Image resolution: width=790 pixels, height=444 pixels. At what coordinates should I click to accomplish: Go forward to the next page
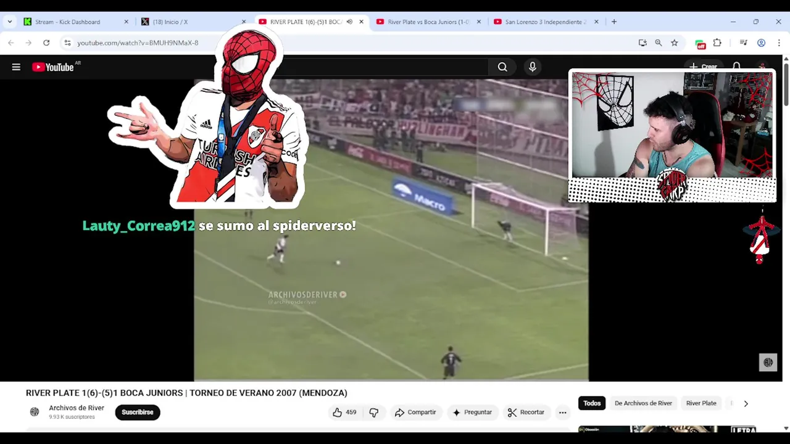point(28,43)
